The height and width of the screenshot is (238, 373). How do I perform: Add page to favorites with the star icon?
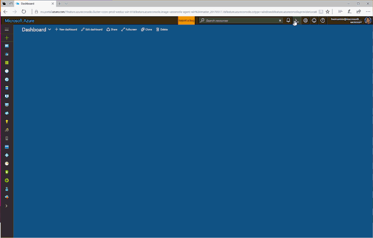[x=327, y=12]
